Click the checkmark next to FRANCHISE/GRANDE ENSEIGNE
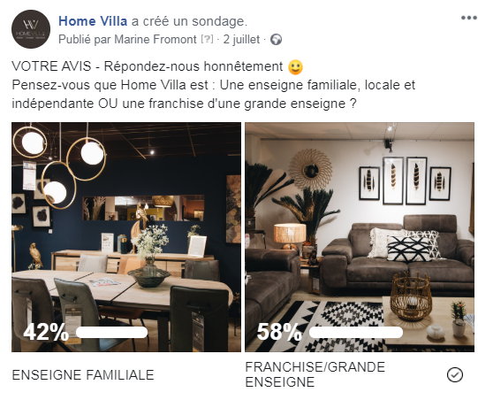 point(455,374)
